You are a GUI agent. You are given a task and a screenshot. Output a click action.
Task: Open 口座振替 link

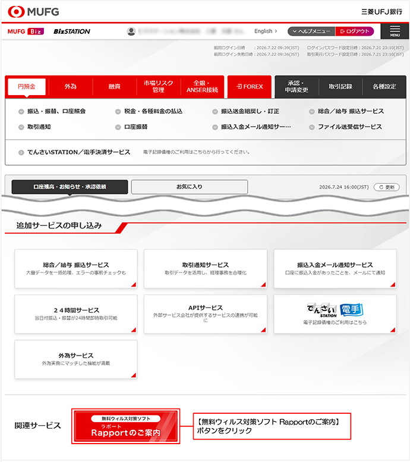(136, 127)
